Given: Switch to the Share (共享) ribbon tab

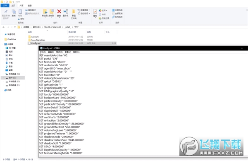Looking at the screenshot, I should (21, 5).
